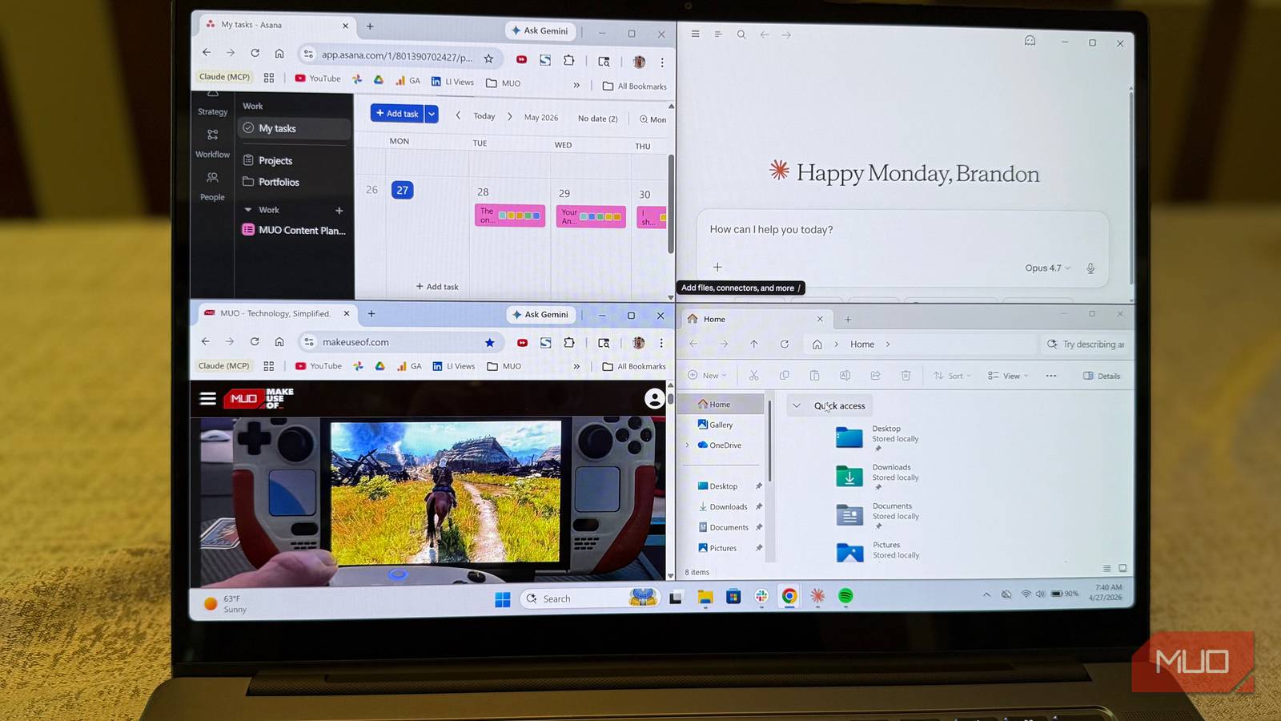Screen dimensions: 1281x721
Task: Click the Rename icon in File Explorer's toolbar
Action: point(845,375)
